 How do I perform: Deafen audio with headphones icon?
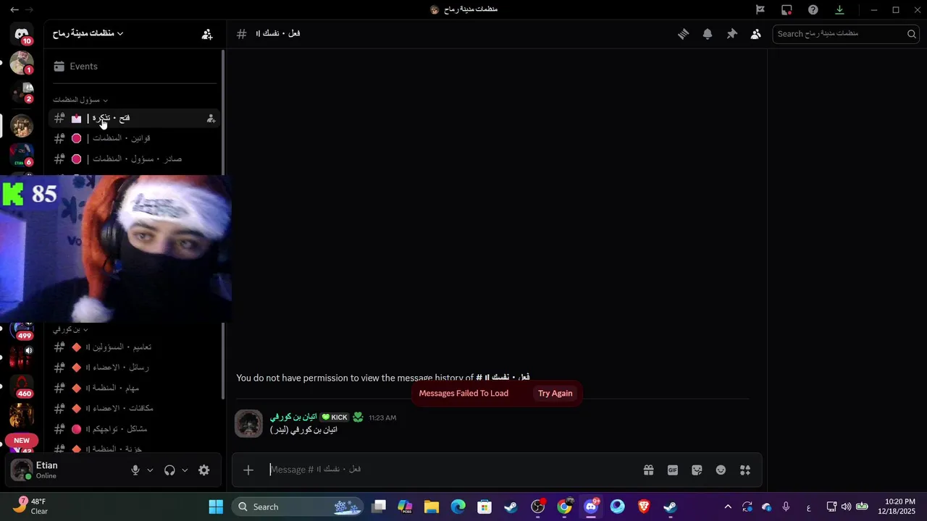click(169, 470)
